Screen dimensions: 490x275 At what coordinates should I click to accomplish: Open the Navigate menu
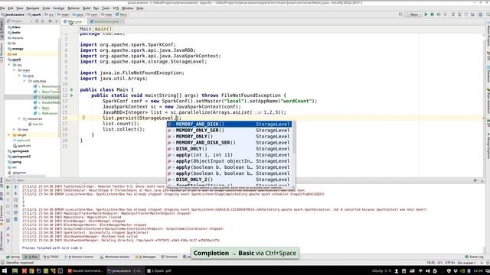tap(32, 8)
